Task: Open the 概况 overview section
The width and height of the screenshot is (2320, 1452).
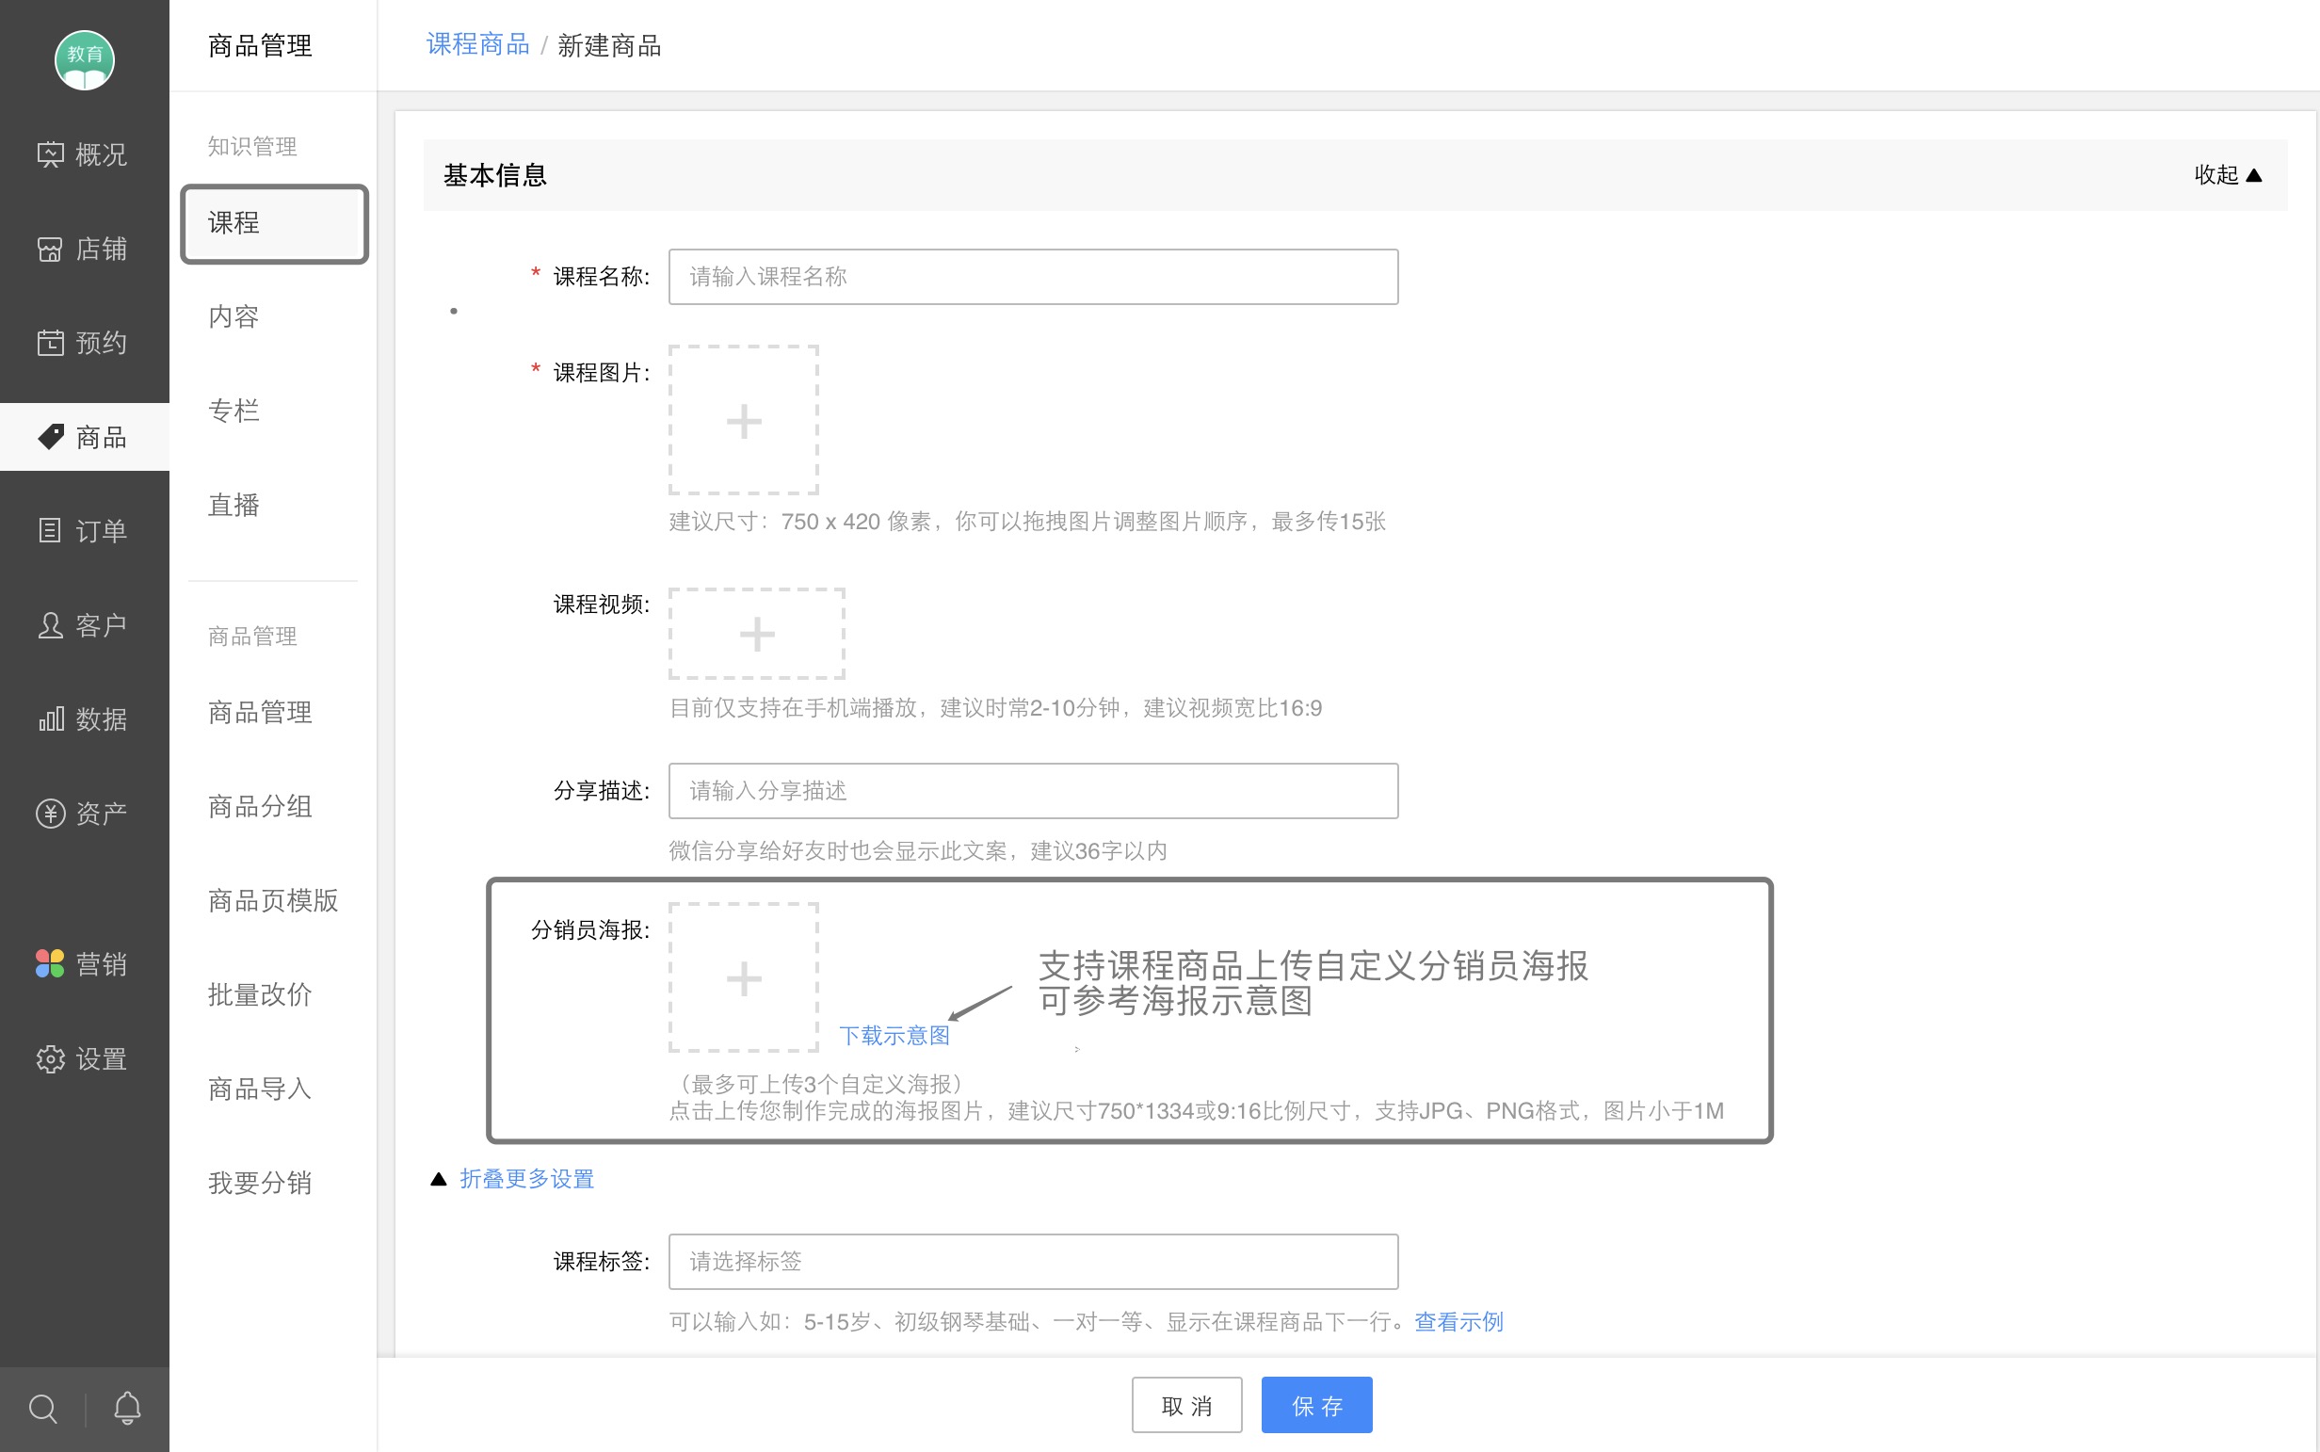Action: 84,154
